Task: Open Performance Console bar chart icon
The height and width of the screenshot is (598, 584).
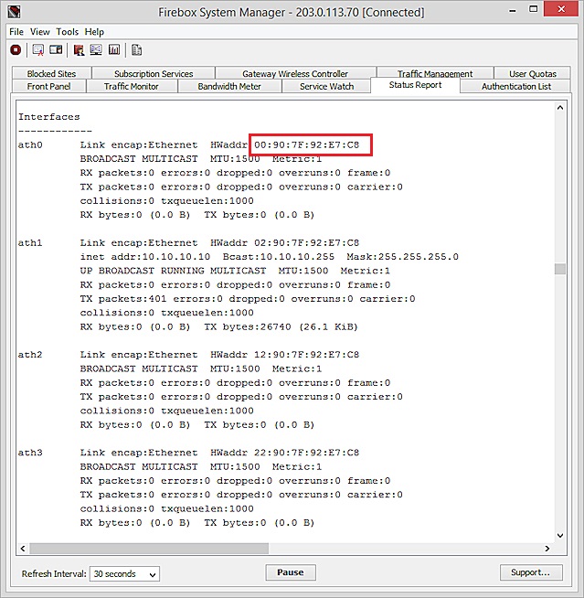Action: click(x=114, y=50)
